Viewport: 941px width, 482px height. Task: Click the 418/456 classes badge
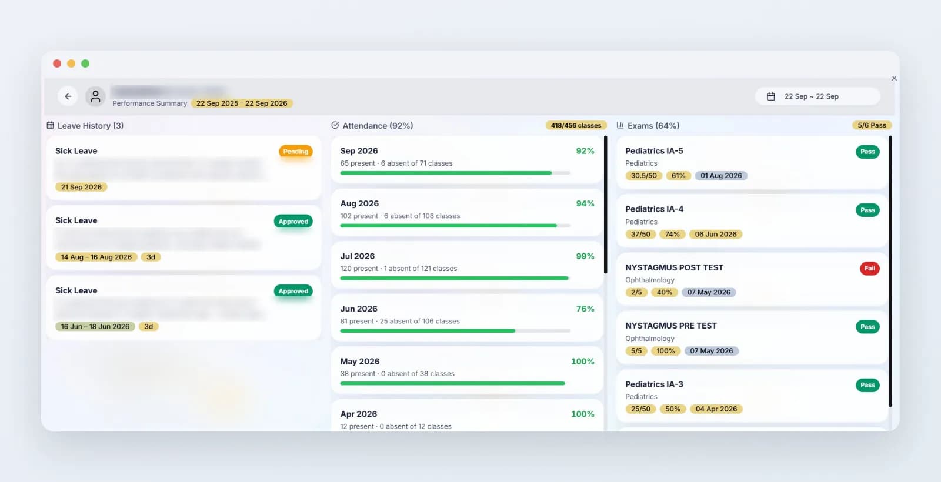[576, 125]
